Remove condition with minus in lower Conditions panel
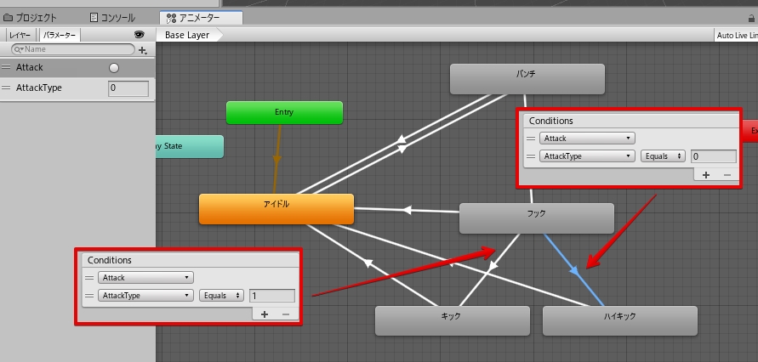 [x=286, y=314]
